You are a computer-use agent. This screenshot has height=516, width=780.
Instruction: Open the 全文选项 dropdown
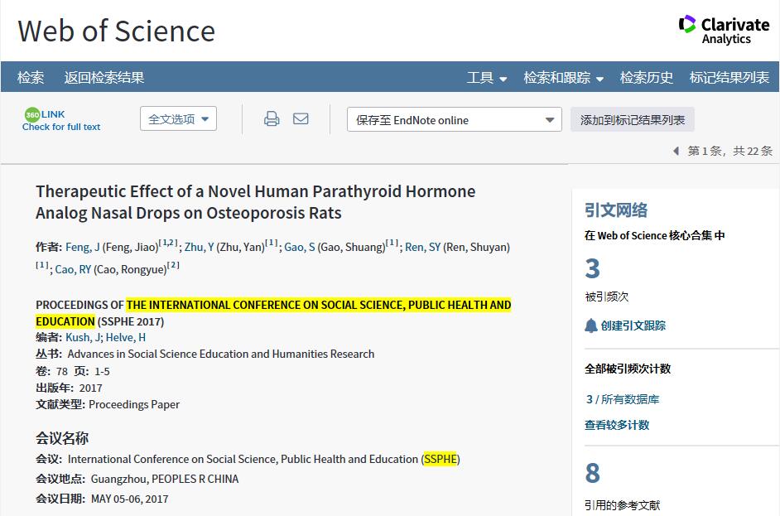(178, 119)
